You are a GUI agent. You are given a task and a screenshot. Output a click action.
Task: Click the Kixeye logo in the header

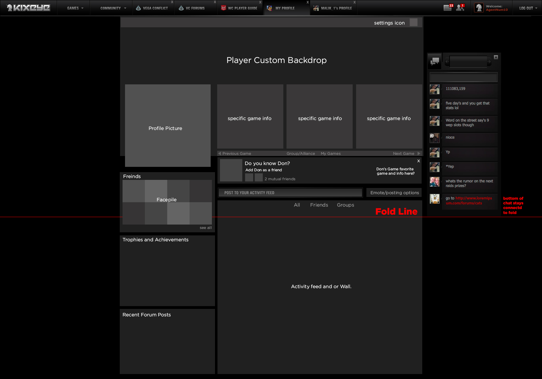[x=29, y=8]
